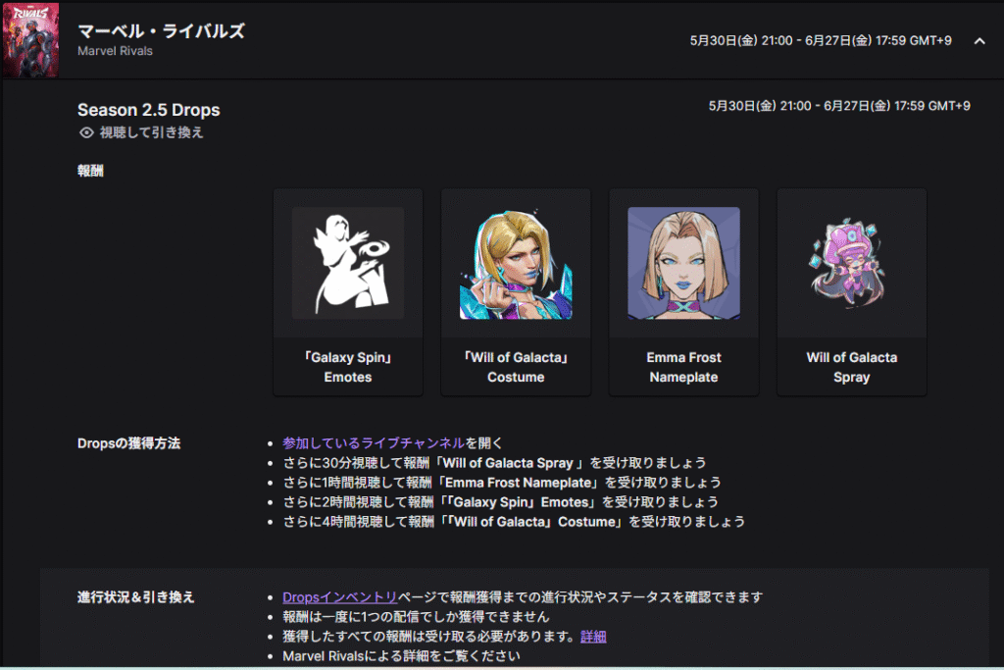Click the Marvel Rivalsによる詳細をご覧ください line
Viewport: 1004px width, 670px height.
tap(401, 656)
